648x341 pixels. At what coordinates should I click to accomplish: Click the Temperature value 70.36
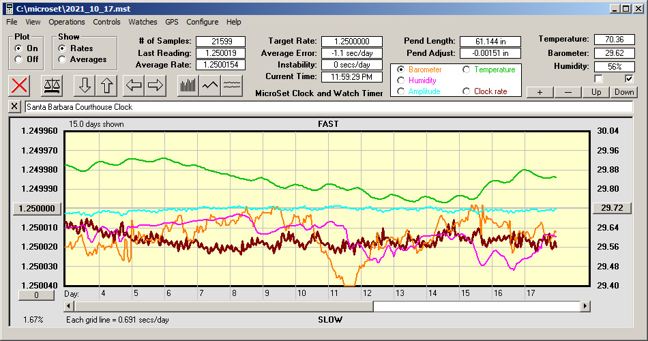click(614, 40)
